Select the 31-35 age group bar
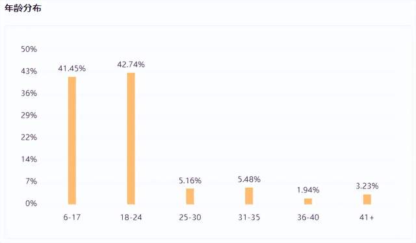416x243 pixels. coord(249,196)
